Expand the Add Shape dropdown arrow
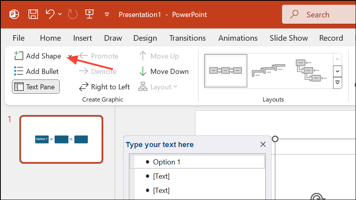The width and height of the screenshot is (356, 200). point(70,56)
